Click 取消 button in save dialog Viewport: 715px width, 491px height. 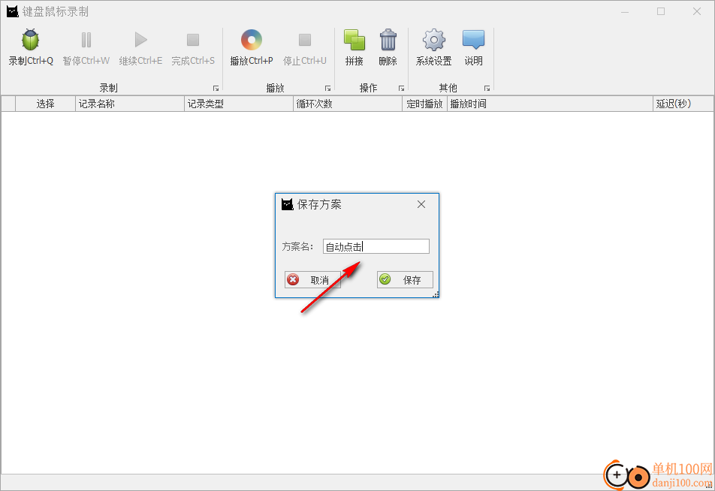point(312,280)
